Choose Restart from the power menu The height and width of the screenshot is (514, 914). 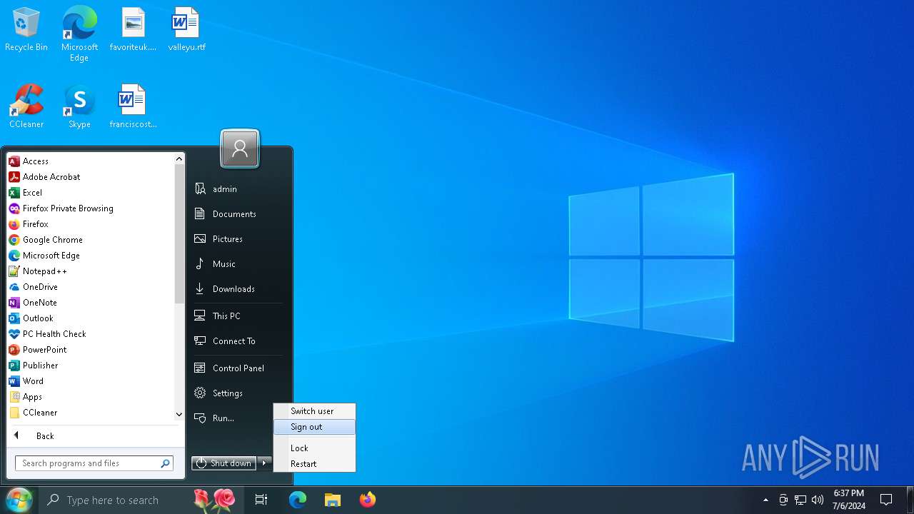click(314, 464)
